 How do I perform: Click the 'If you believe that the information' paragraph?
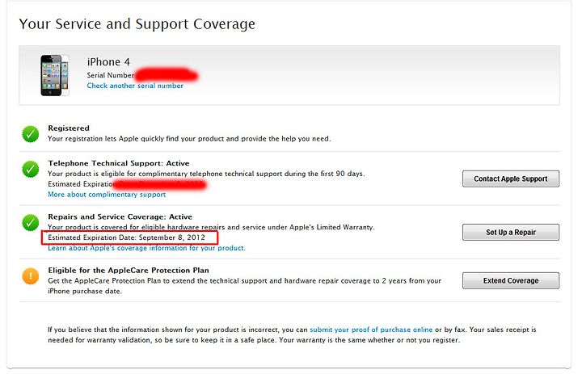coord(292,334)
